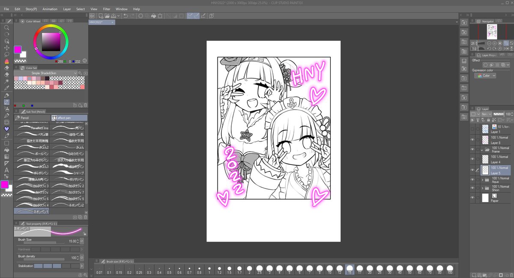The height and width of the screenshot is (278, 514).
Task: Open the Expression color dropdown
Action: 485,75
